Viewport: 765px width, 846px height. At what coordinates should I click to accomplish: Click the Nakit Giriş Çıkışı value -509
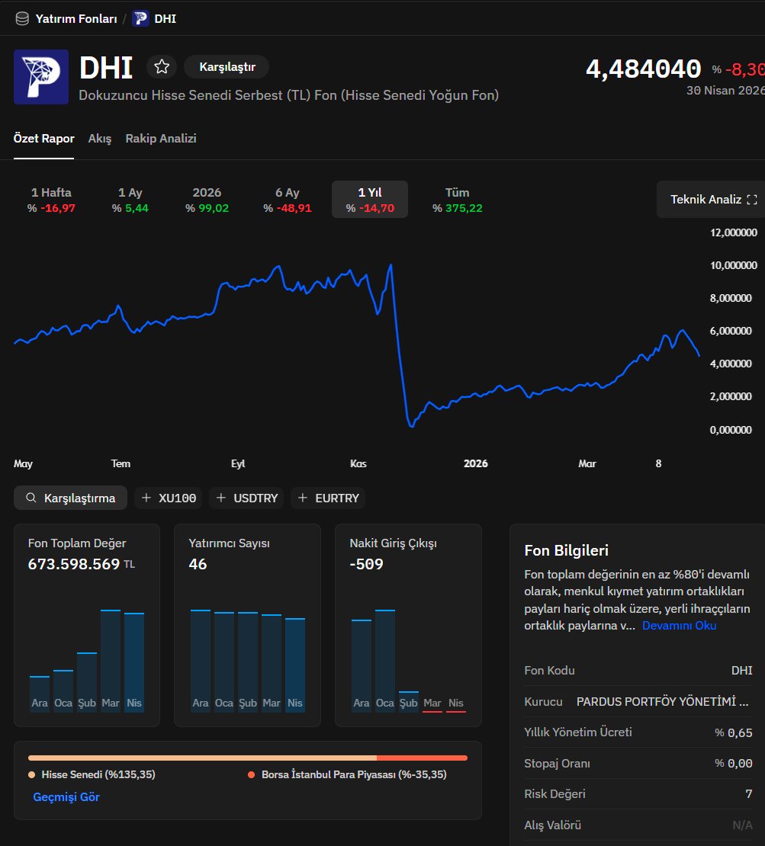[367, 564]
